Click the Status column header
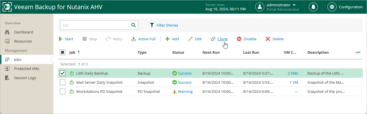Screen dimensions: 367x114 (178, 52)
